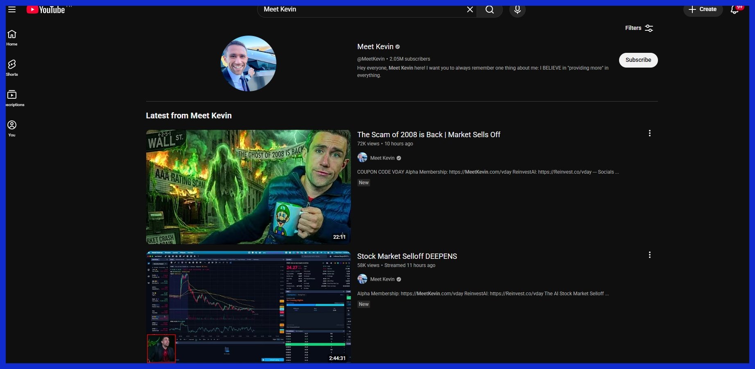This screenshot has width=755, height=369.
Task: Open the video titled Stock Market Selloff DEEPENS
Action: point(407,256)
